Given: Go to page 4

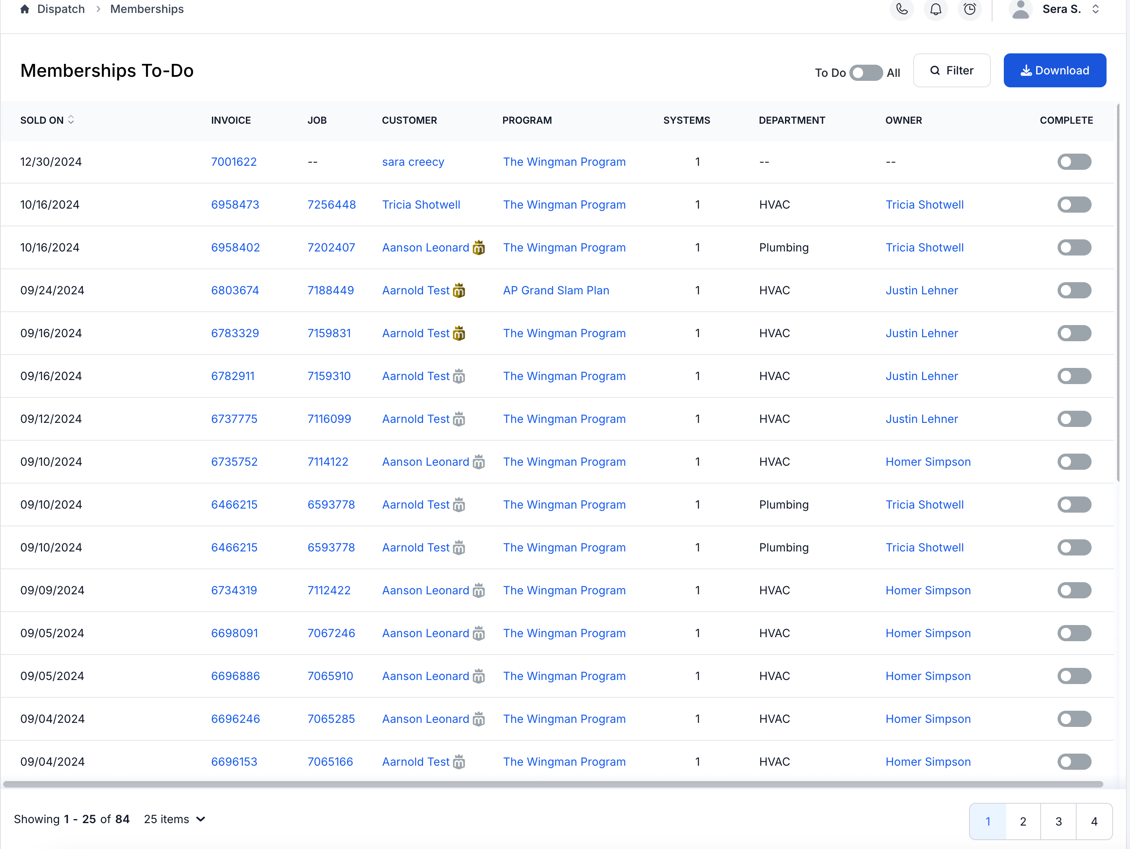Looking at the screenshot, I should coord(1094,822).
